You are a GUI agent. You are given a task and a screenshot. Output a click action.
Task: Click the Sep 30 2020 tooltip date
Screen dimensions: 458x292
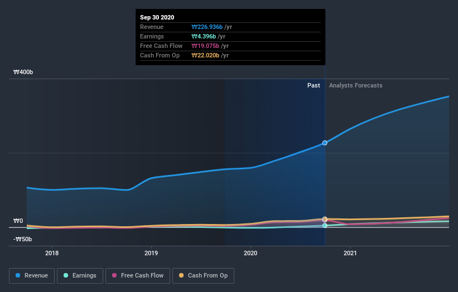pos(157,17)
